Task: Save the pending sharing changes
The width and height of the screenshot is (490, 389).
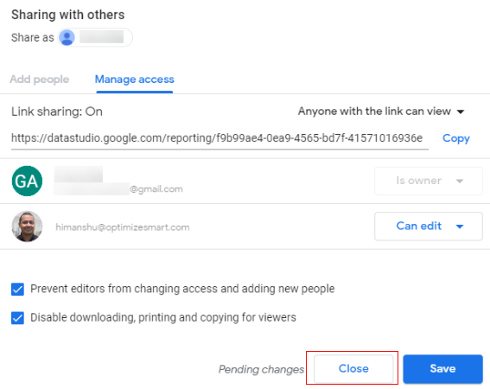Action: 442,368
